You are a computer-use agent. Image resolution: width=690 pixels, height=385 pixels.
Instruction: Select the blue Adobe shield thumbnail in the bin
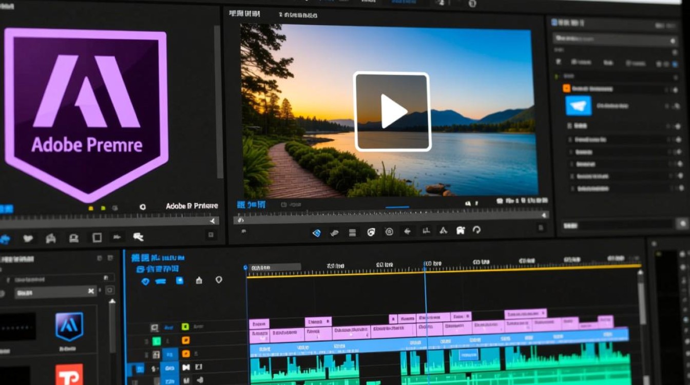pyautogui.click(x=69, y=326)
